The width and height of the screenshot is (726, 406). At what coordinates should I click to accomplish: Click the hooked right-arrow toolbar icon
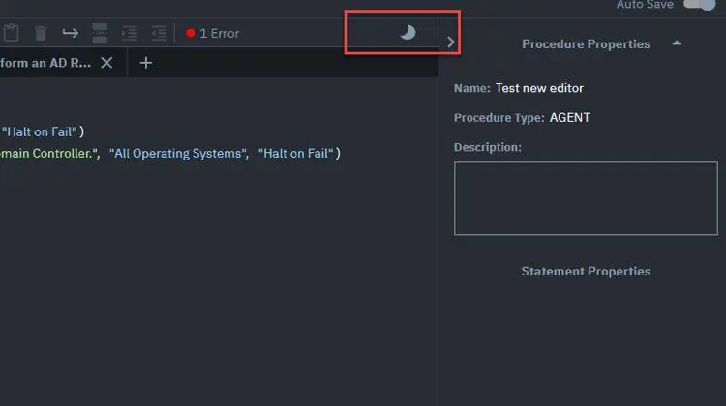tap(71, 33)
